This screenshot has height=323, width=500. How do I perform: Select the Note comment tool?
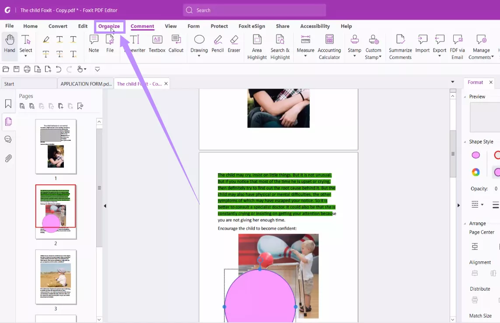(93, 43)
